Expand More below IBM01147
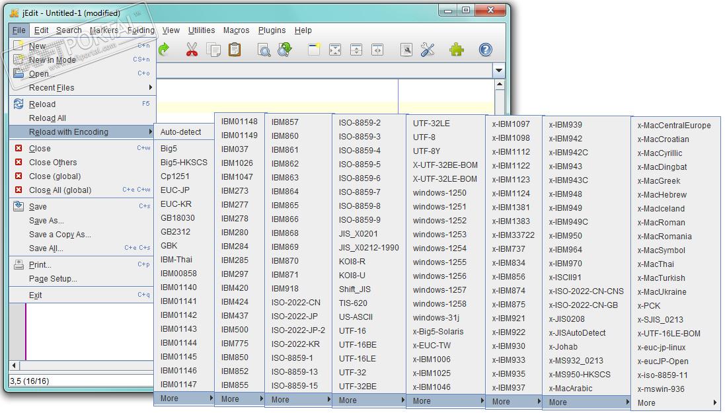 184,398
